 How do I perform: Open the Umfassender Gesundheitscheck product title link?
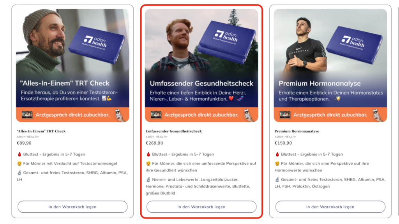pyautogui.click(x=173, y=131)
